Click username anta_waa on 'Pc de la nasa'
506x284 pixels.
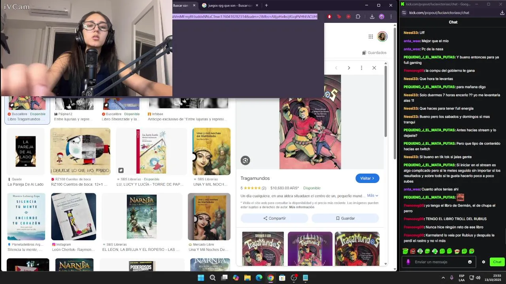(412, 49)
